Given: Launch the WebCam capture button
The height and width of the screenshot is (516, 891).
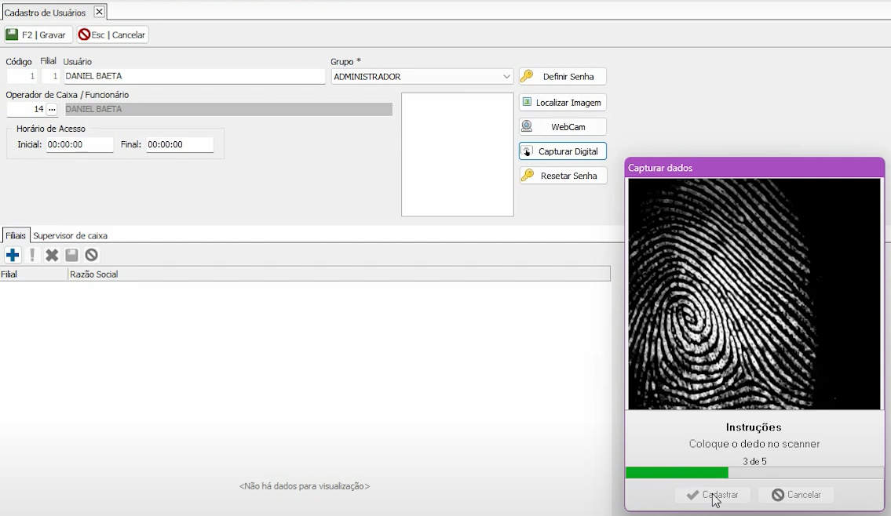Looking at the screenshot, I should click(x=562, y=127).
